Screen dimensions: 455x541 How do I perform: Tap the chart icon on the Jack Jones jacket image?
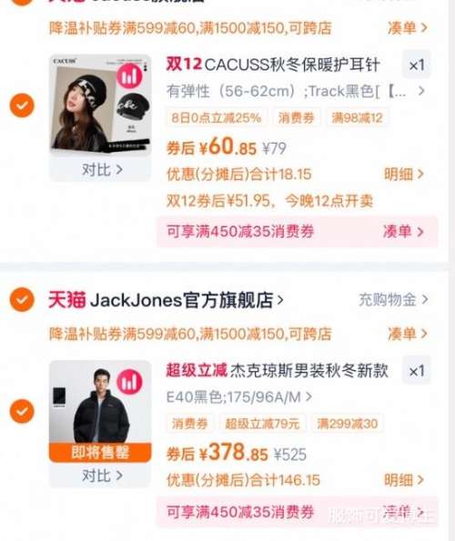(x=129, y=382)
